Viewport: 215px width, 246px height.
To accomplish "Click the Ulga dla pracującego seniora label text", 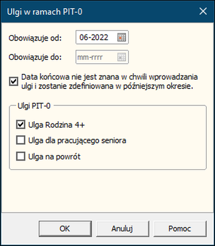I will pyautogui.click(x=77, y=141).
